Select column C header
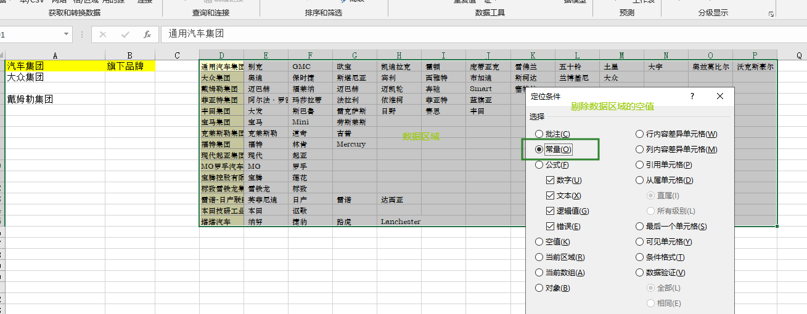 [x=177, y=55]
